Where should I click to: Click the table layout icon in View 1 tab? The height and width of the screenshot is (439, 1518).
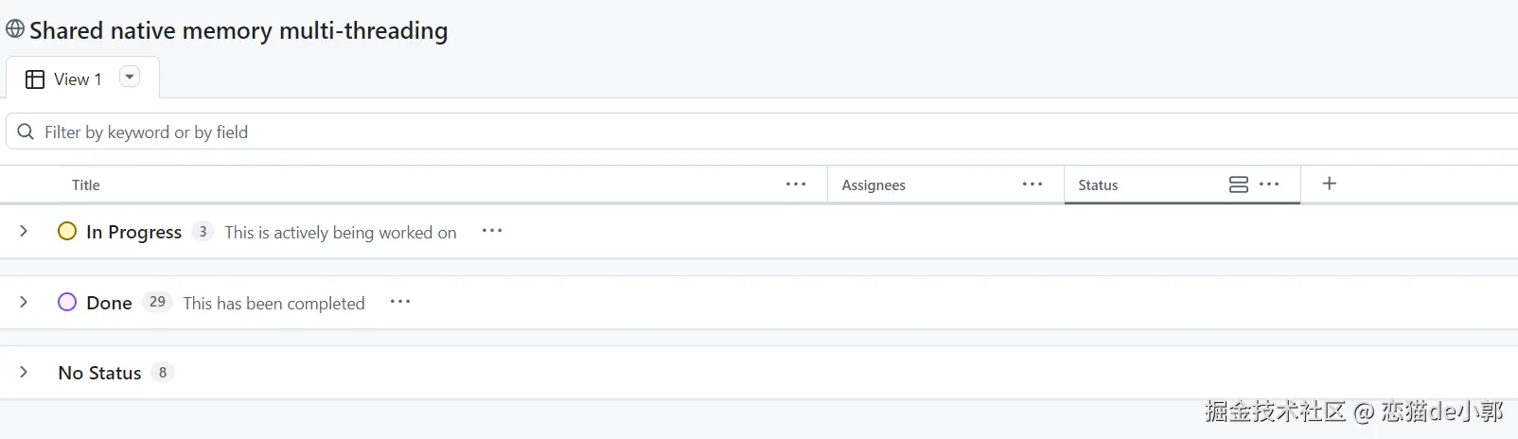coord(35,79)
